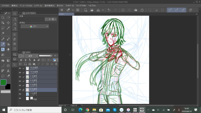
Task: Click the layer opacity slider
Action: 46,56
